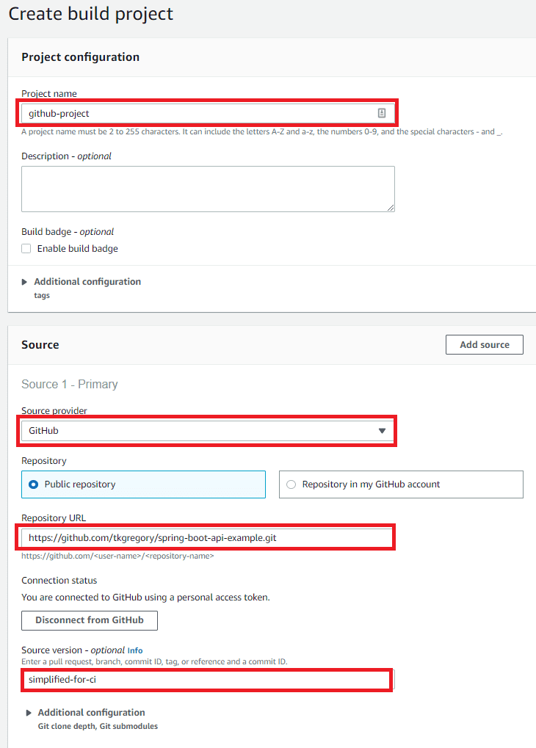Click the autofill icon in Project name field
This screenshot has width=536, height=748.
(382, 113)
